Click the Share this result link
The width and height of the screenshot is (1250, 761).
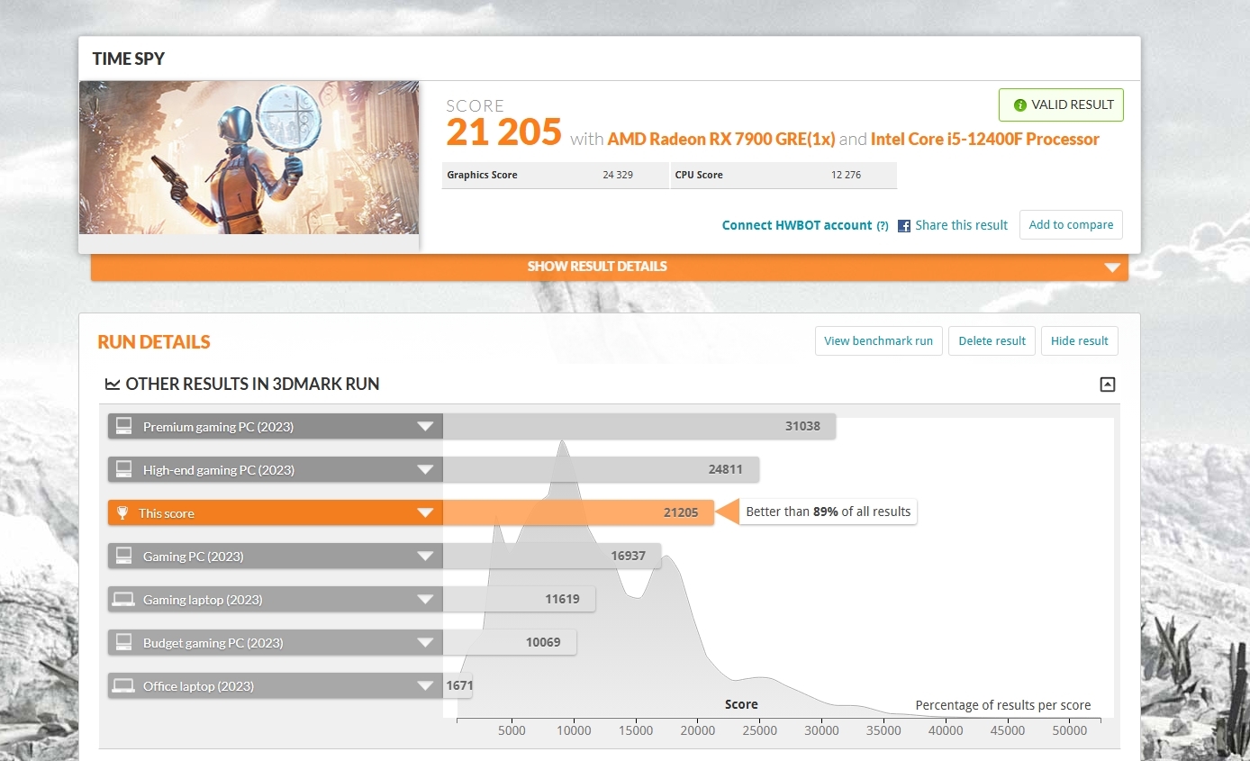coord(961,225)
